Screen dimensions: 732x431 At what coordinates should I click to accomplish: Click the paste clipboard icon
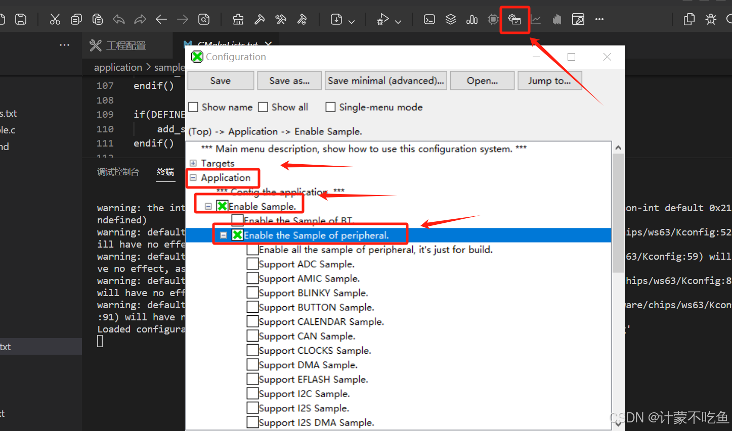(98, 20)
